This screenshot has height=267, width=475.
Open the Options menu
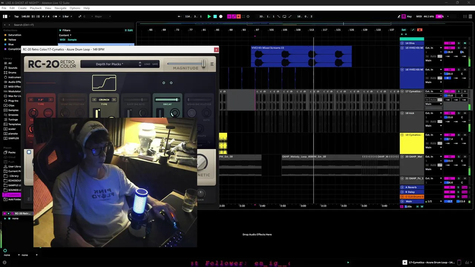tap(75, 8)
